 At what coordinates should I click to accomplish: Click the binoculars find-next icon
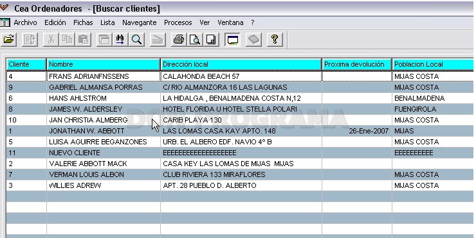pos(120,40)
